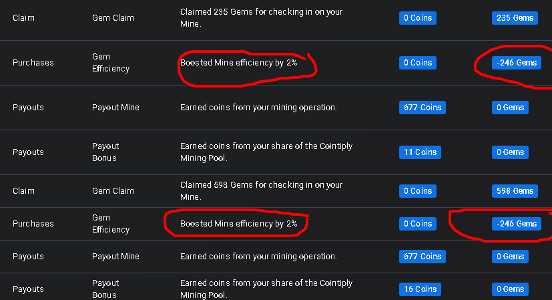Click 0 Coins badge in 235 Gems row

pyautogui.click(x=418, y=18)
